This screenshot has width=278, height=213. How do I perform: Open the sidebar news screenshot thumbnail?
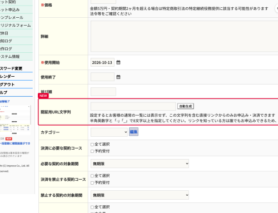click(x=15, y=120)
